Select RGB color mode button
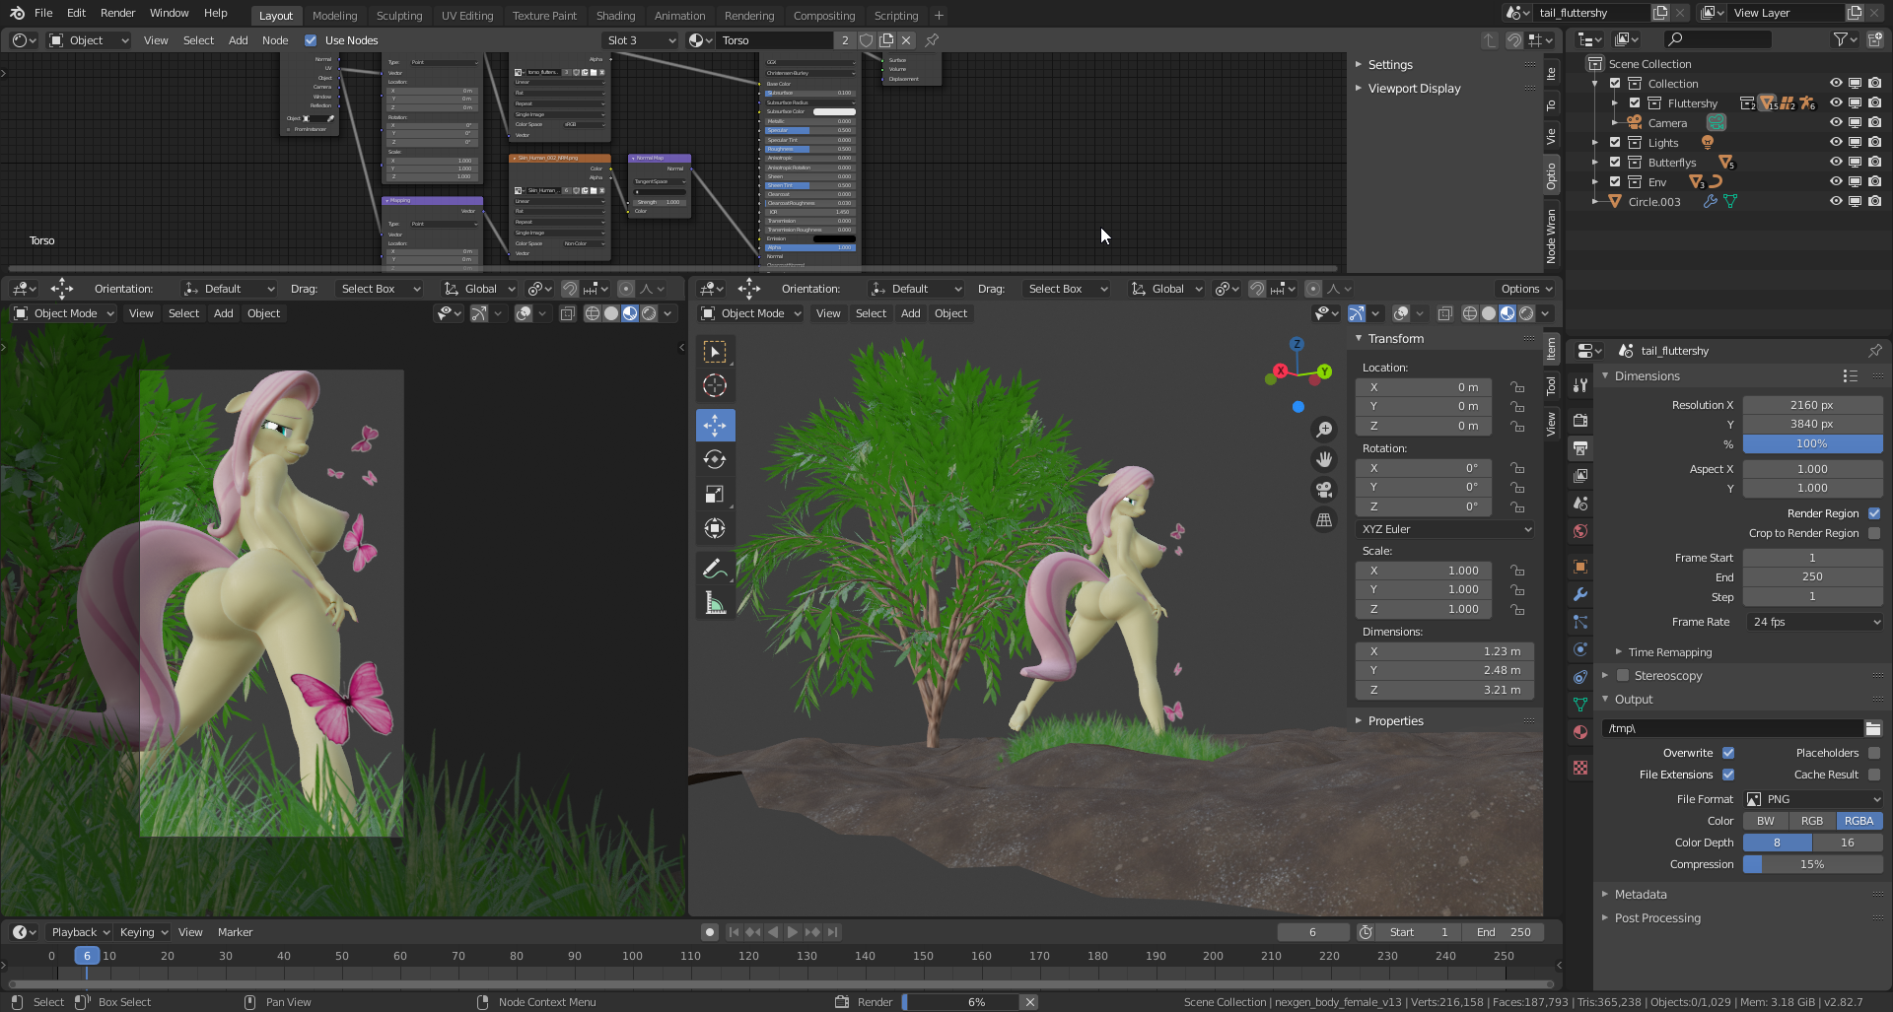 click(x=1811, y=821)
